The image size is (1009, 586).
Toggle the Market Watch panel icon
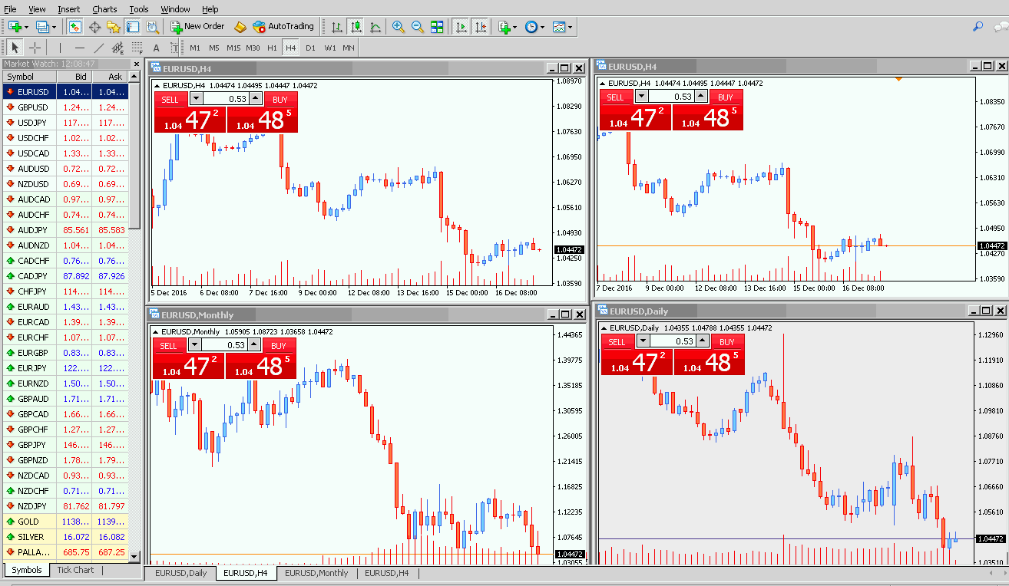pyautogui.click(x=76, y=26)
